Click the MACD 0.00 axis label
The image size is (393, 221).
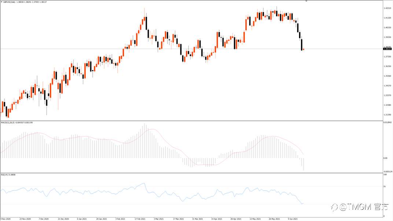[385, 158]
